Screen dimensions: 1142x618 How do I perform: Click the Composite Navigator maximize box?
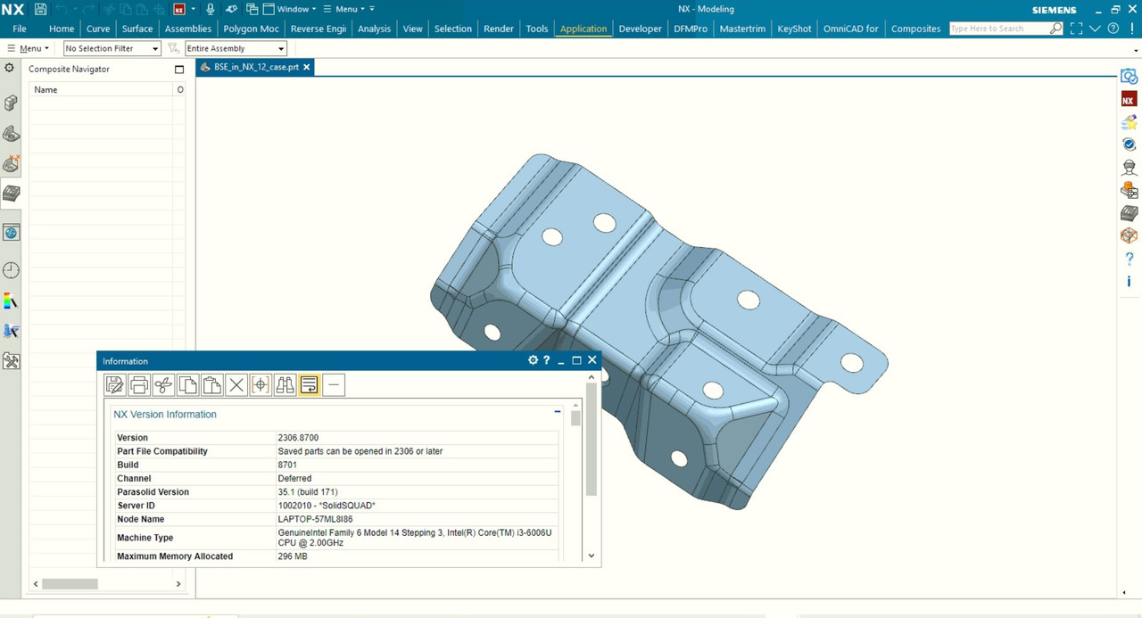pos(179,69)
